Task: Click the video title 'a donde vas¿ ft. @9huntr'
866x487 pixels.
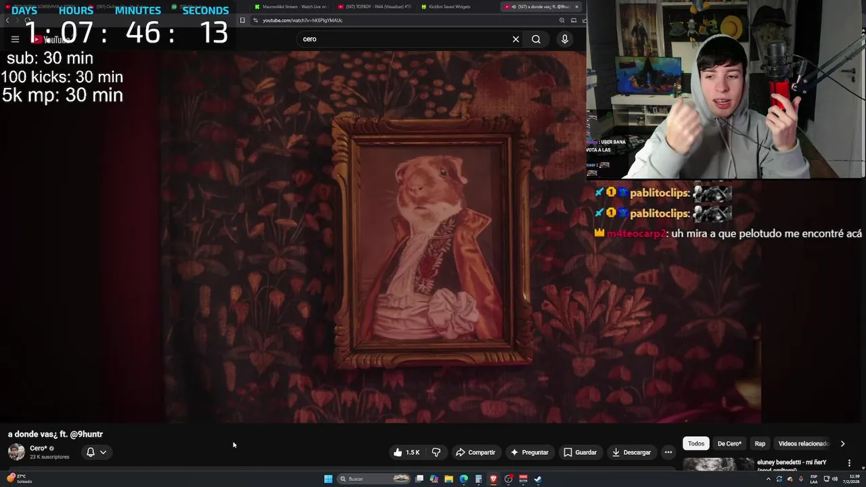Action: [x=55, y=434]
